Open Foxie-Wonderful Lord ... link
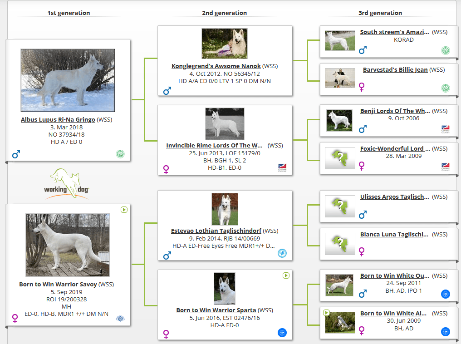 [395, 148]
